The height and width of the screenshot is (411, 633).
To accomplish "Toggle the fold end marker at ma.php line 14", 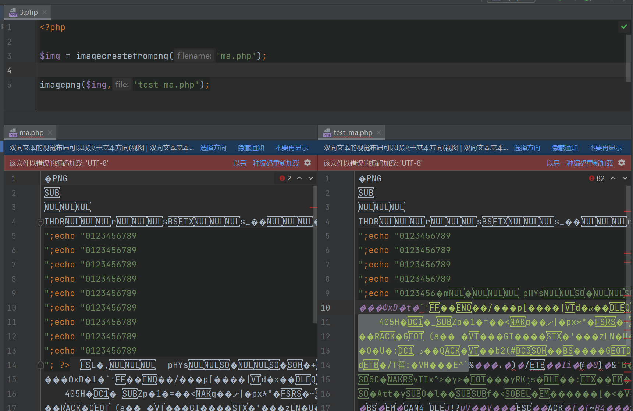I will coord(40,365).
